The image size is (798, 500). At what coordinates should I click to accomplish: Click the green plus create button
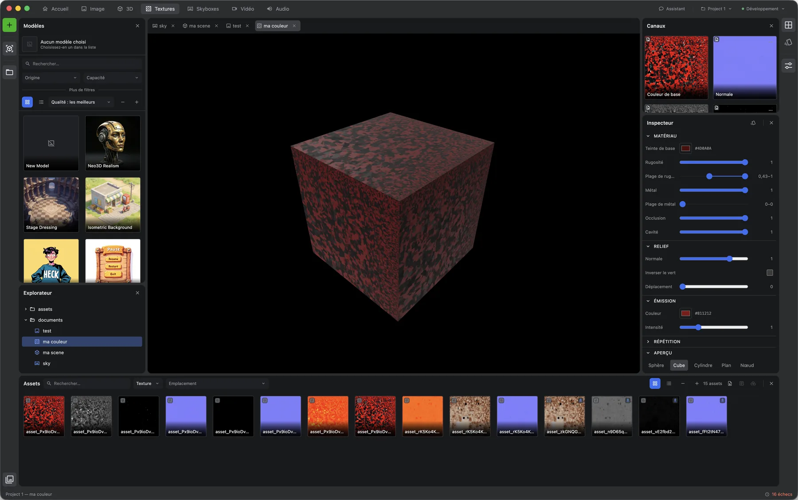click(9, 25)
